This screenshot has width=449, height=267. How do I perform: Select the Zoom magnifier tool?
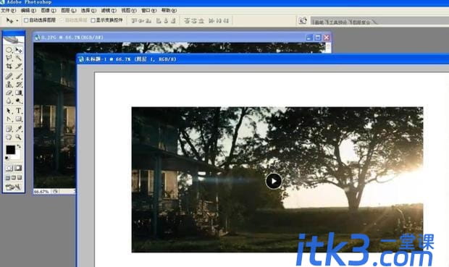[19, 137]
